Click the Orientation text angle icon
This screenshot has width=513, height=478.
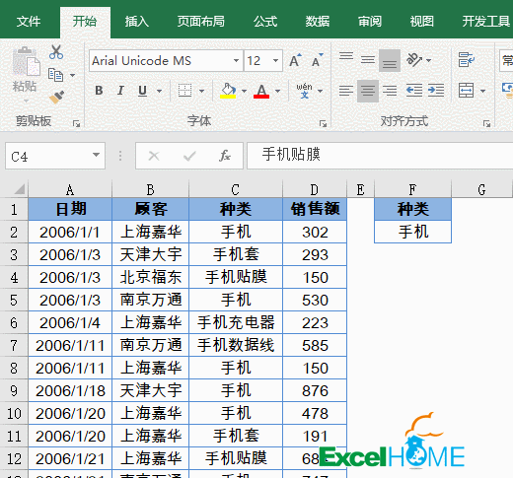tap(414, 60)
